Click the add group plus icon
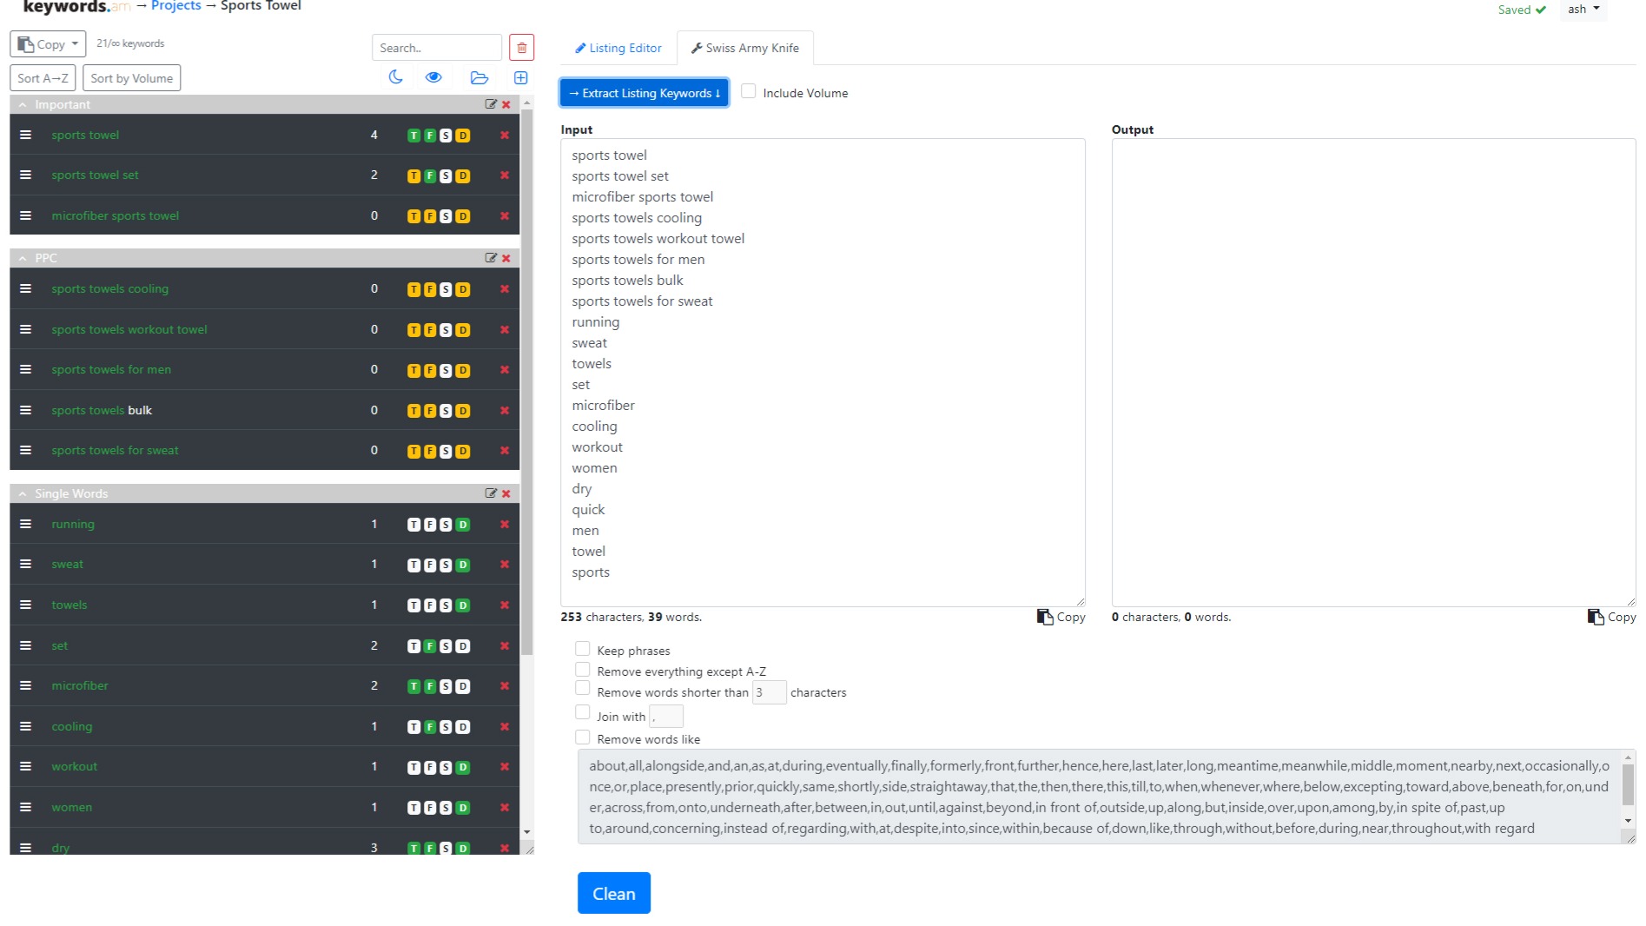This screenshot has height=926, width=1646. pyautogui.click(x=520, y=77)
